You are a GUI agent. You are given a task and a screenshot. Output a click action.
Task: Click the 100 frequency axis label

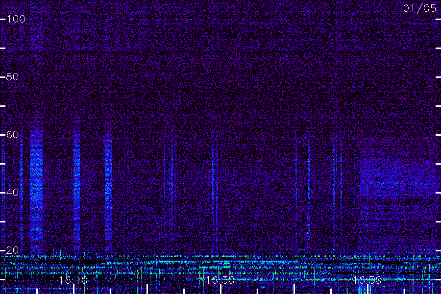(16, 19)
